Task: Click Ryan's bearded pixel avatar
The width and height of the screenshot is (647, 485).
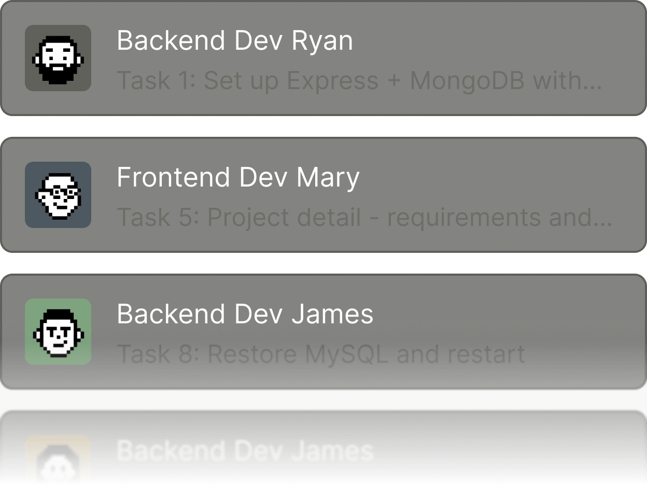Action: click(58, 58)
